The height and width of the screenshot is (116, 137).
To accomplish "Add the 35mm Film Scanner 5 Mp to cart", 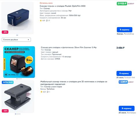I will [x=124, y=73].
